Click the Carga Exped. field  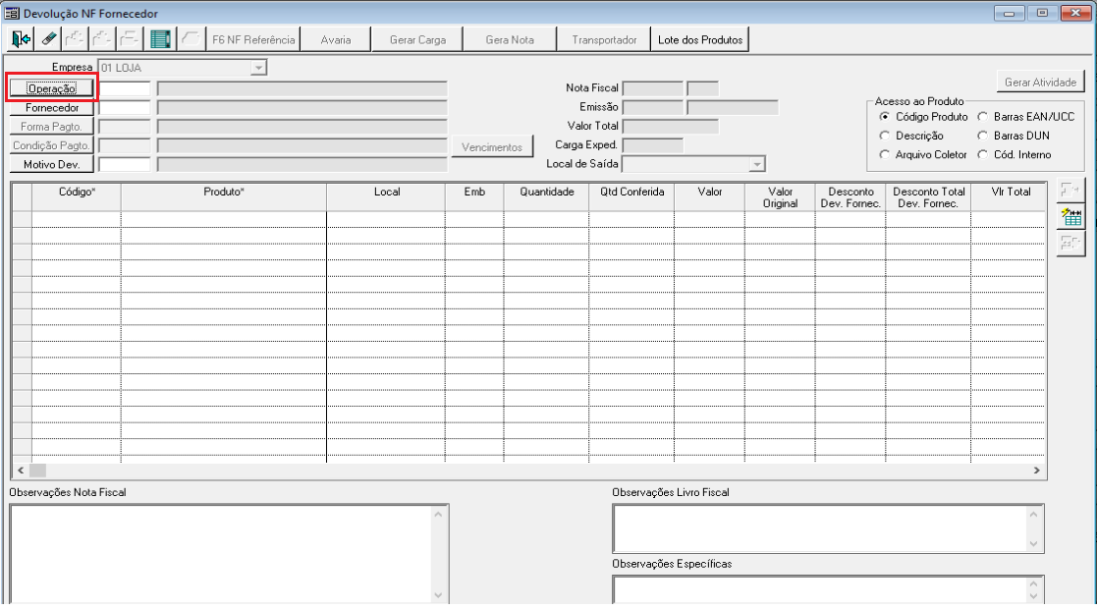pyautogui.click(x=653, y=144)
